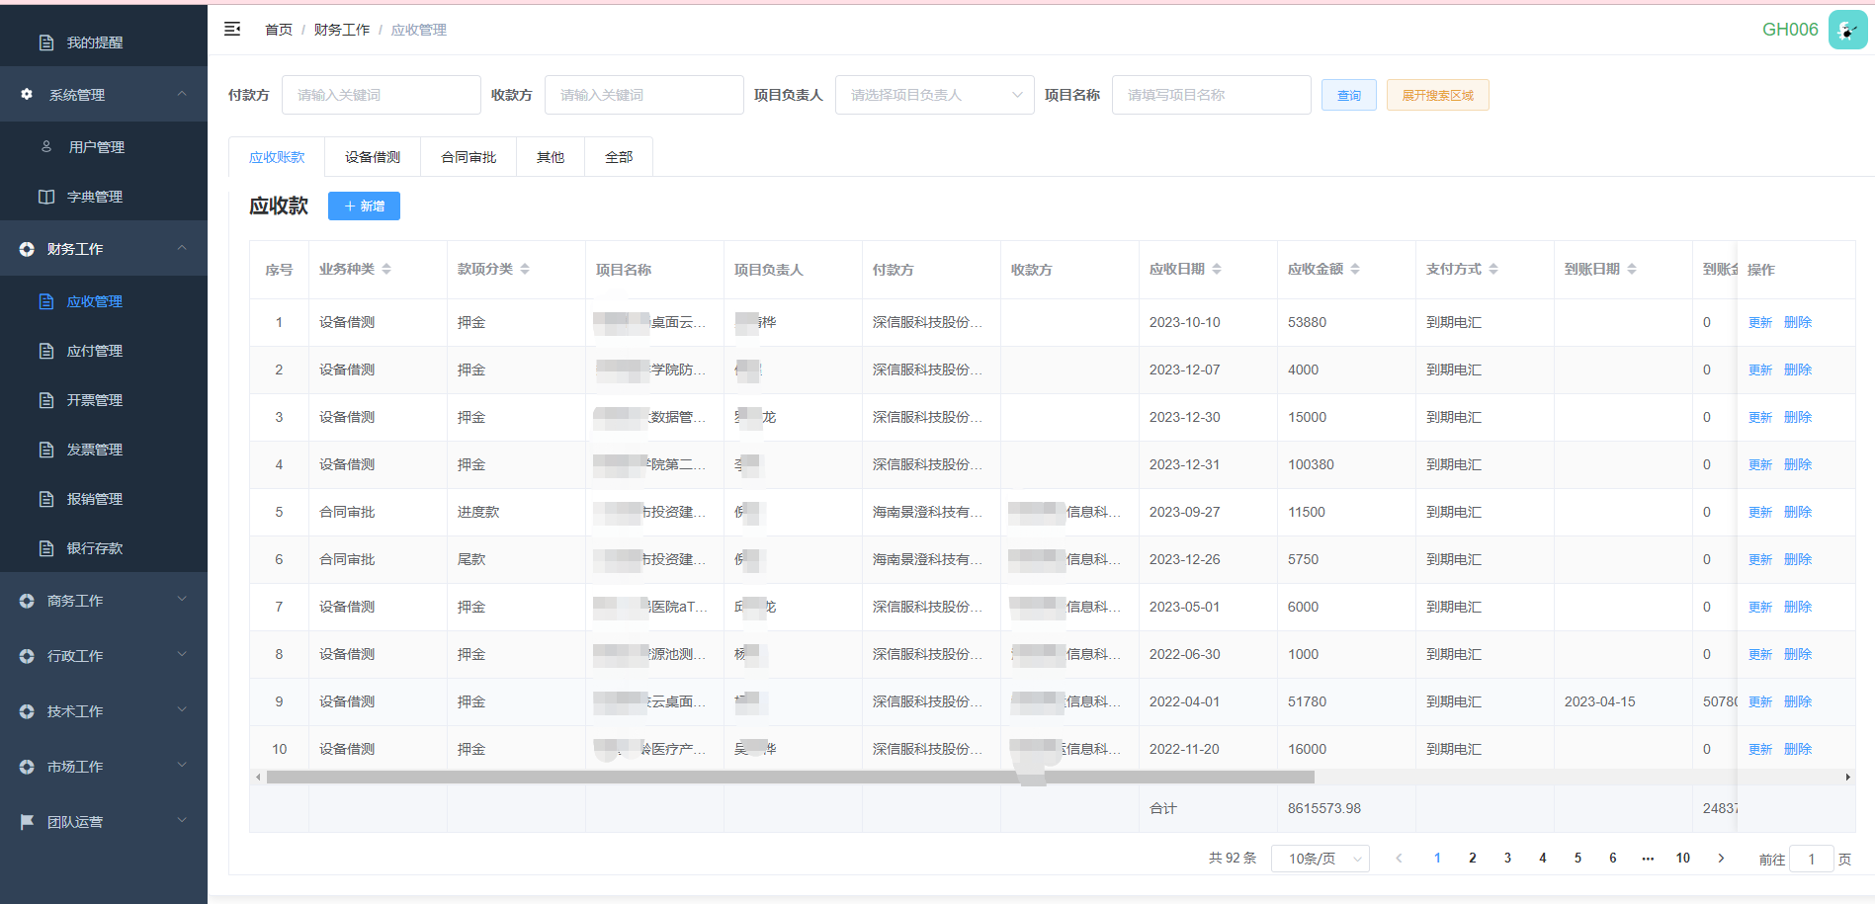
Task: Switch to the 全部 tab
Action: point(619,157)
